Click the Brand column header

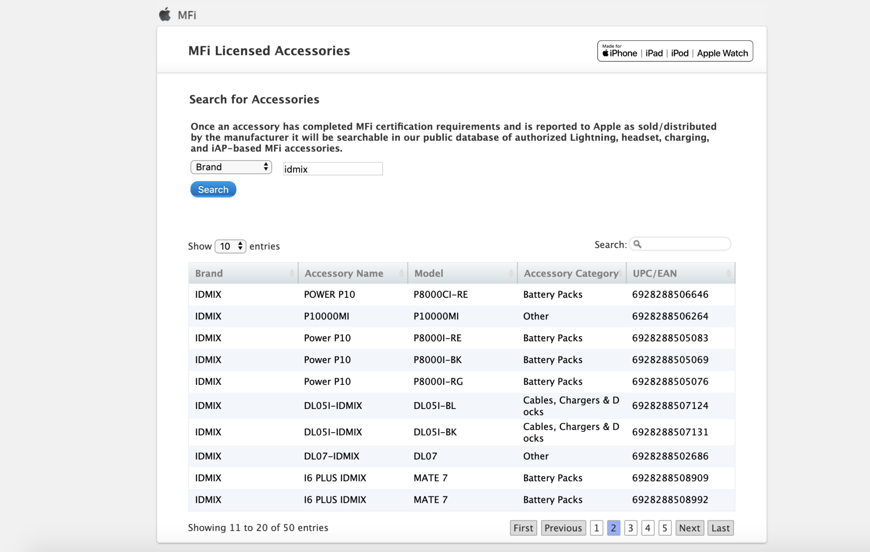point(243,273)
